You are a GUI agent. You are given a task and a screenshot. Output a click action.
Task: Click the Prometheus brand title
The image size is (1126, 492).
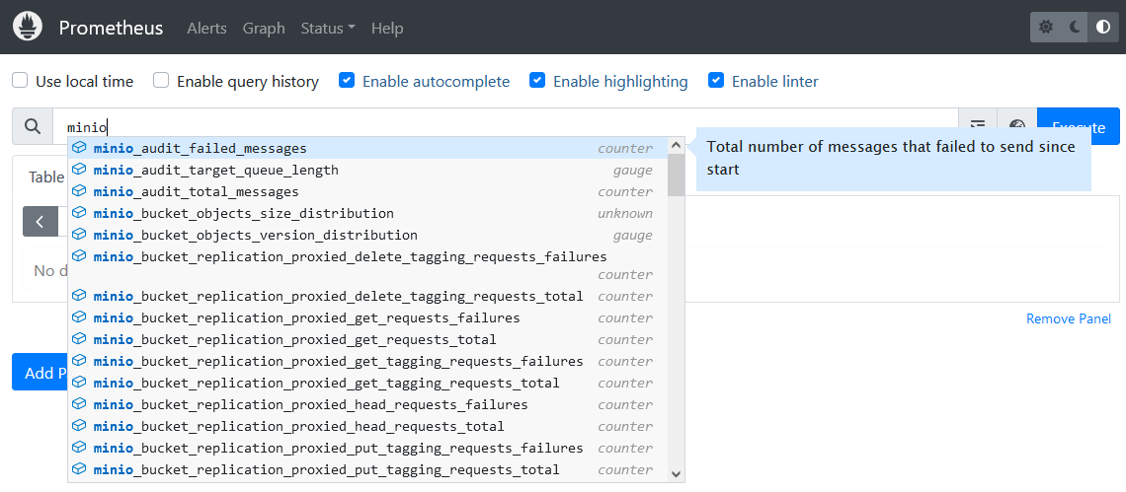111,28
